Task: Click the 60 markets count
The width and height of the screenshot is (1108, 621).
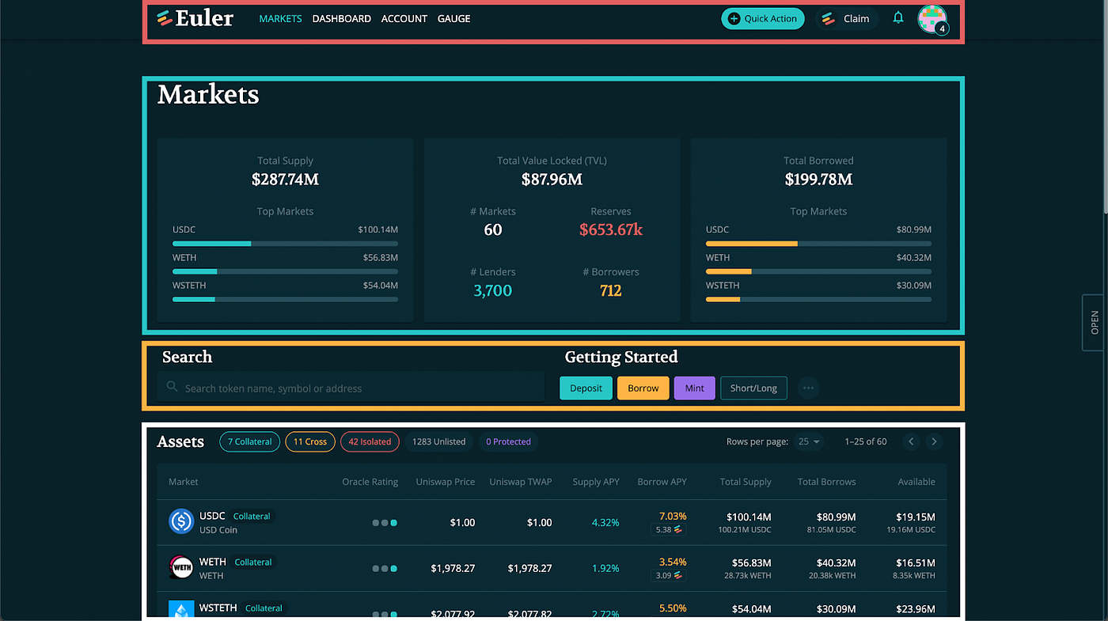Action: pos(493,230)
